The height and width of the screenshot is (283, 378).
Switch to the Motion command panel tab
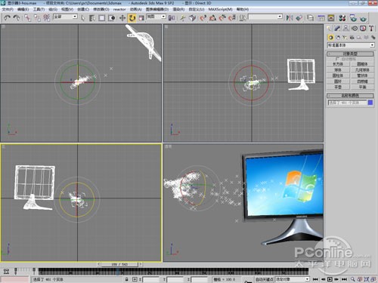[x=355, y=29]
